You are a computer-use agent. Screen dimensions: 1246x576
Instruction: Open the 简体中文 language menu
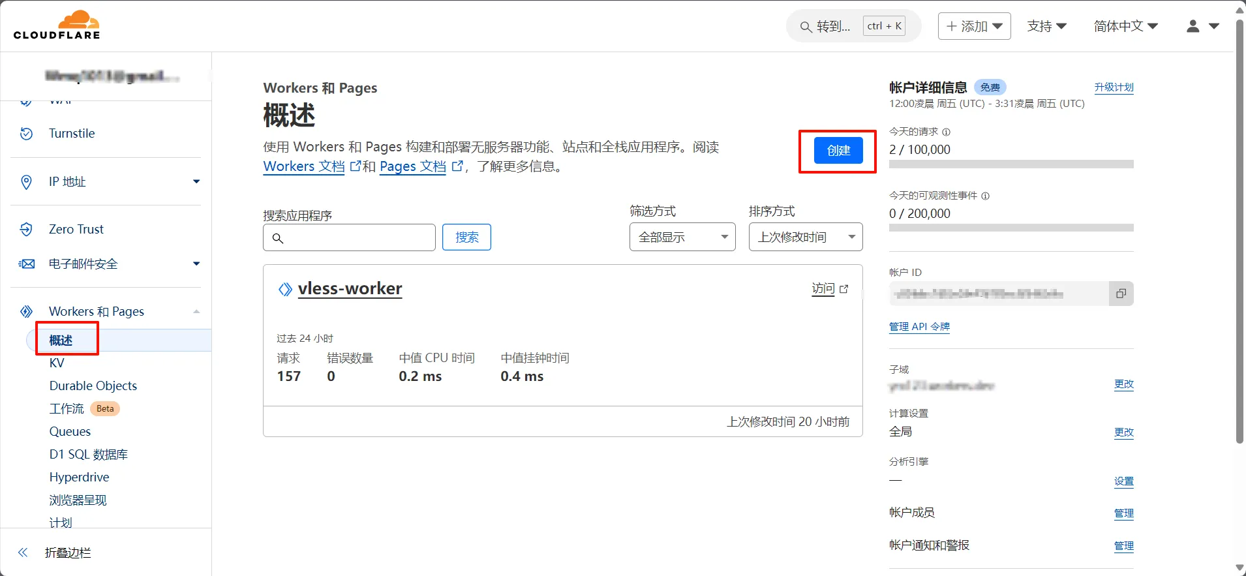click(x=1125, y=26)
